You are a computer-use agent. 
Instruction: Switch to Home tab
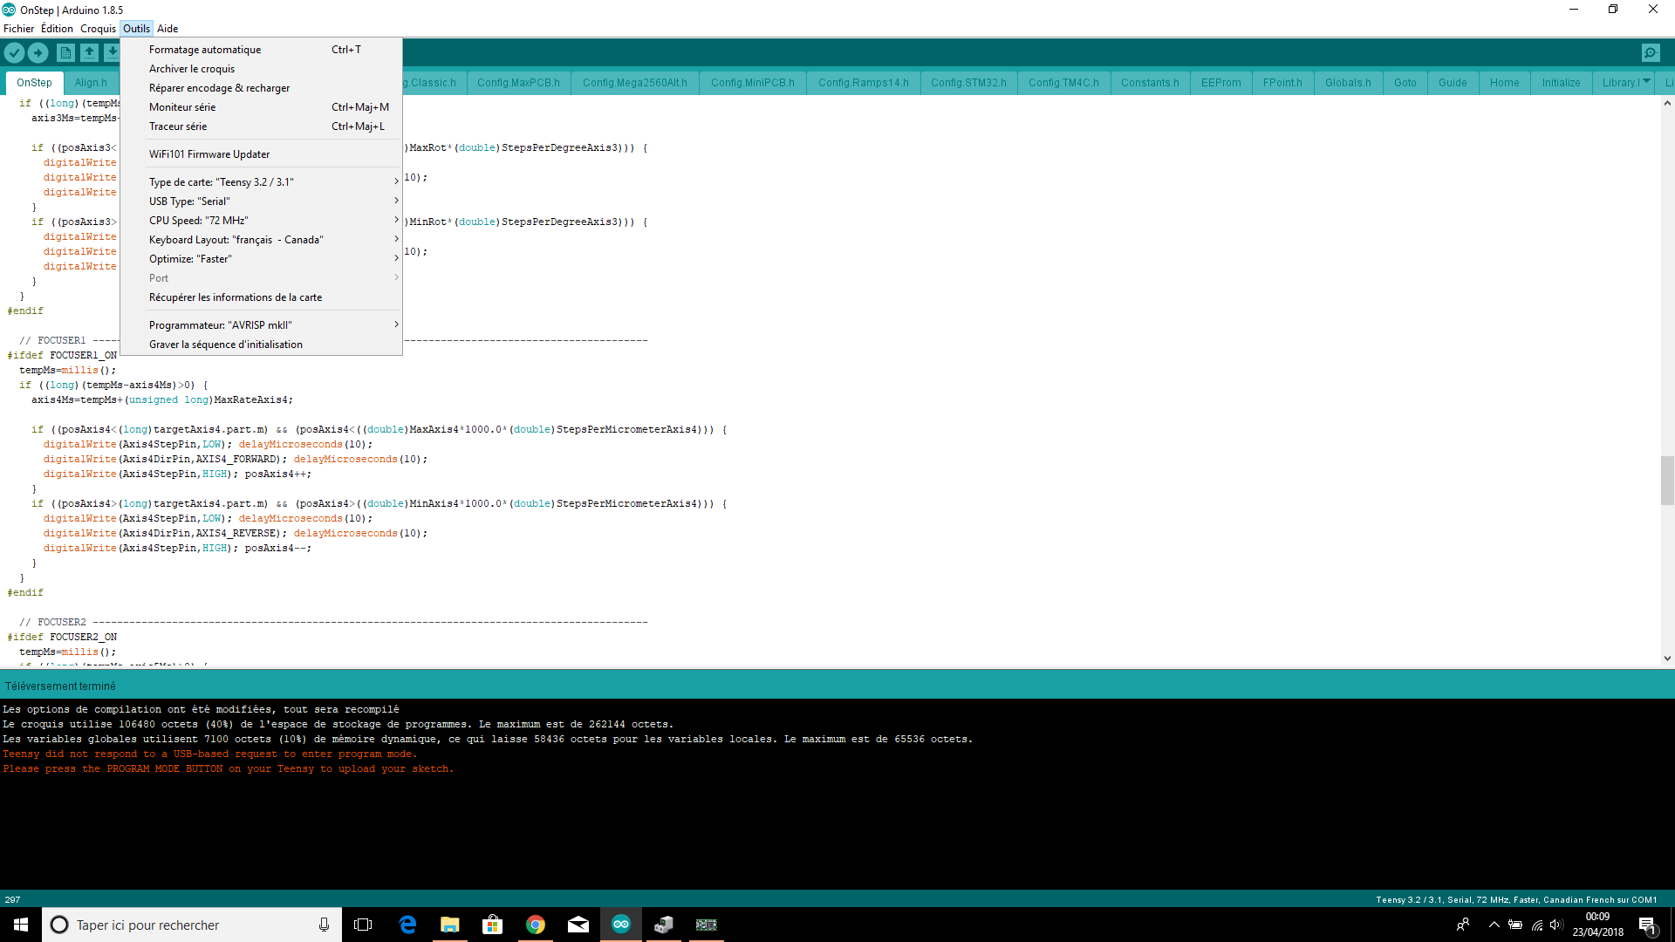[x=1504, y=83]
